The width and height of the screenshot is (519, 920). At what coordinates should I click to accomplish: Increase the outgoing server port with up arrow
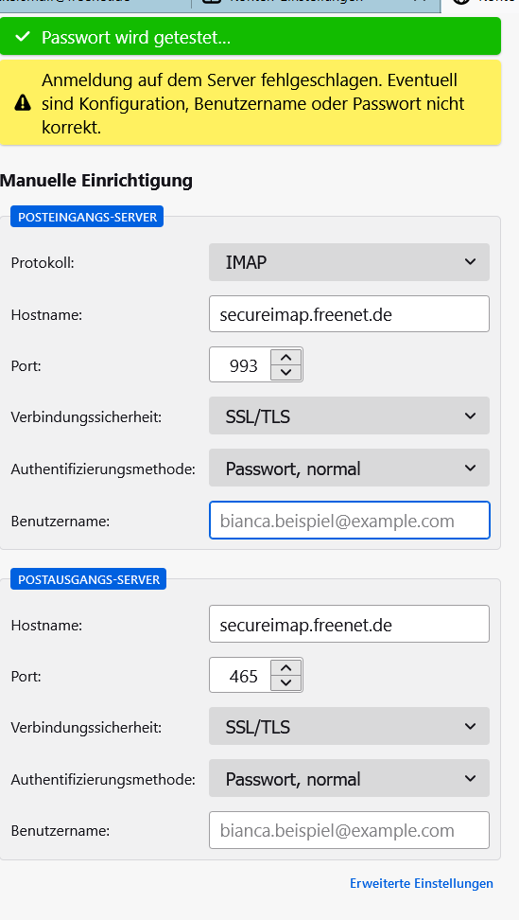[285, 667]
